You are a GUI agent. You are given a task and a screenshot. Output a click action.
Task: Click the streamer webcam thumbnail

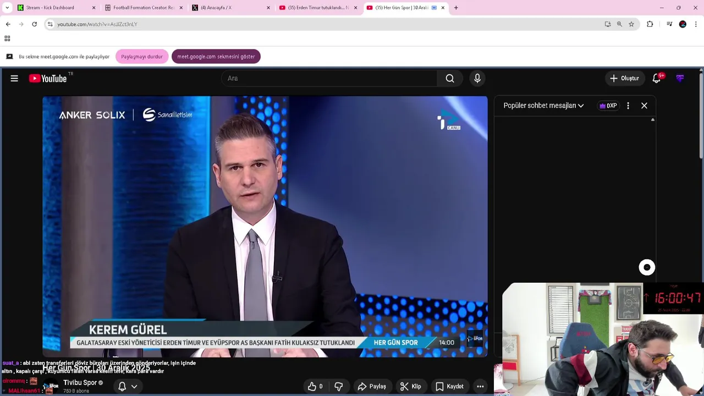pyautogui.click(x=603, y=339)
